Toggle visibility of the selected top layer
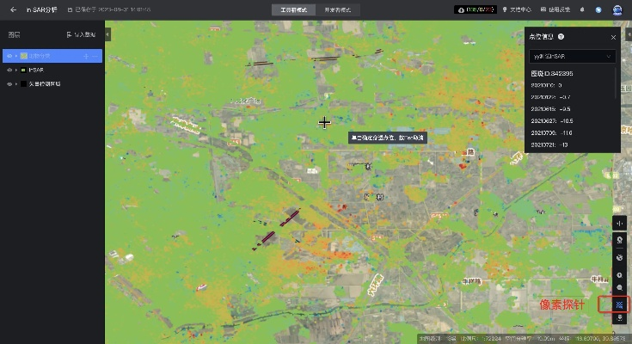This screenshot has width=632, height=344. [x=8, y=56]
